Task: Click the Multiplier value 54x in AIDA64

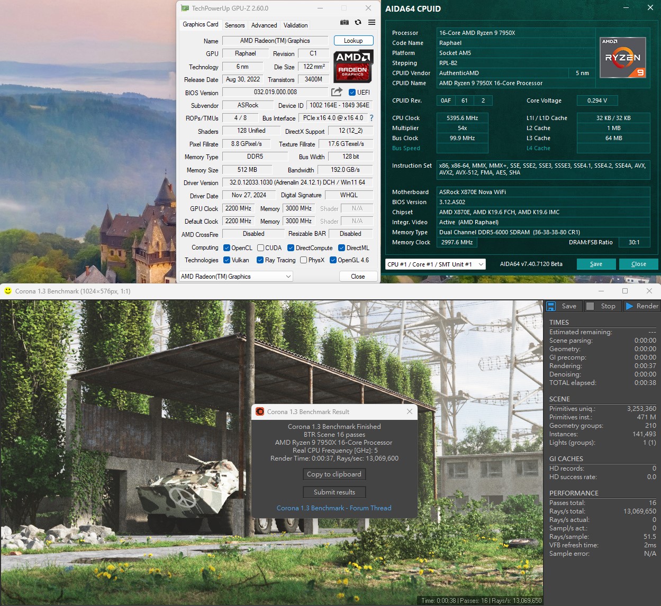Action: point(462,128)
